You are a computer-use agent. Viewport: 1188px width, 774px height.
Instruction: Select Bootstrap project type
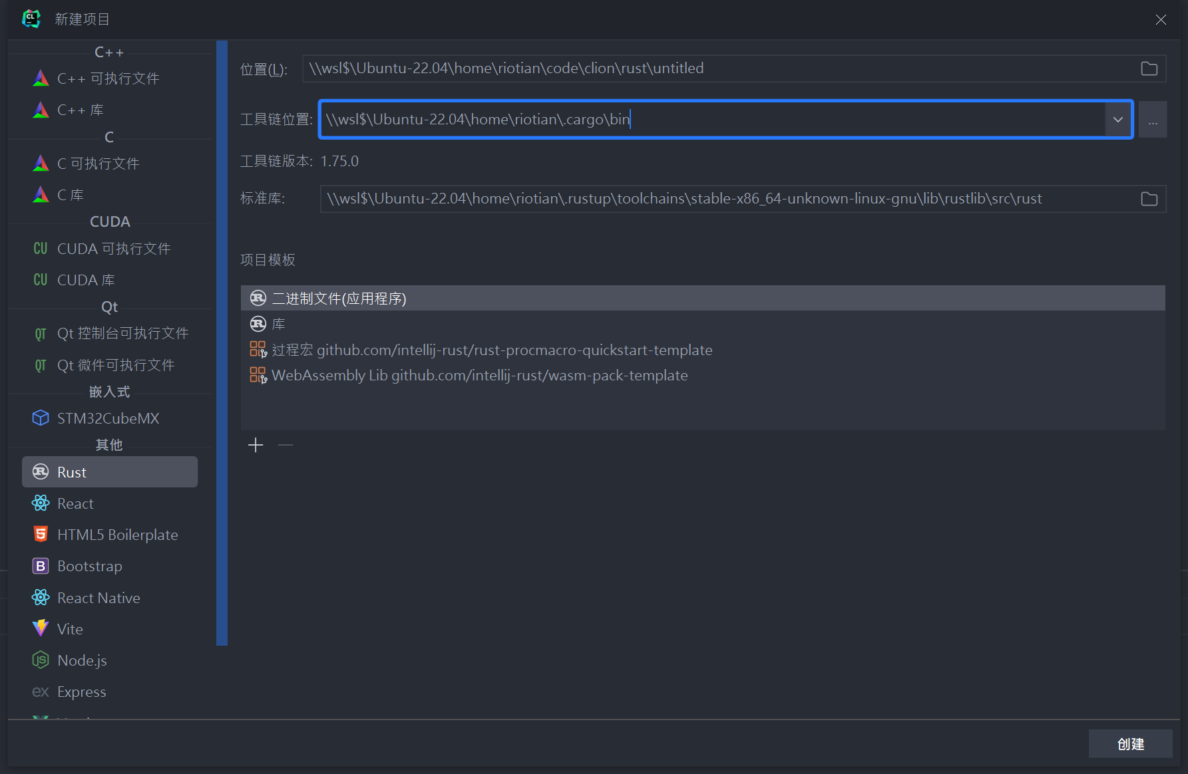pos(110,566)
